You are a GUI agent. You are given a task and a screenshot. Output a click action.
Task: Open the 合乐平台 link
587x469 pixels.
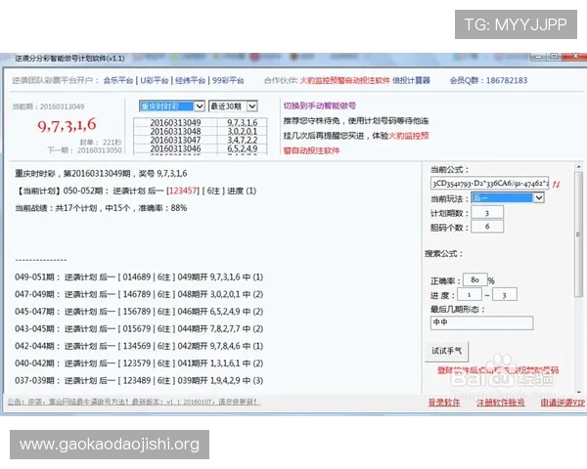click(118, 80)
